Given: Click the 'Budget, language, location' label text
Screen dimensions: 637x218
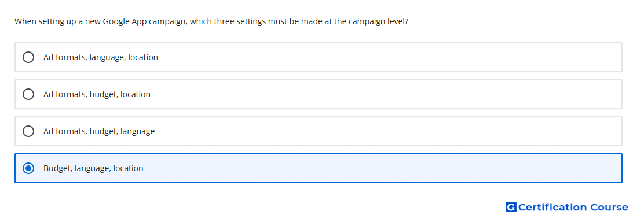Looking at the screenshot, I should (x=93, y=168).
